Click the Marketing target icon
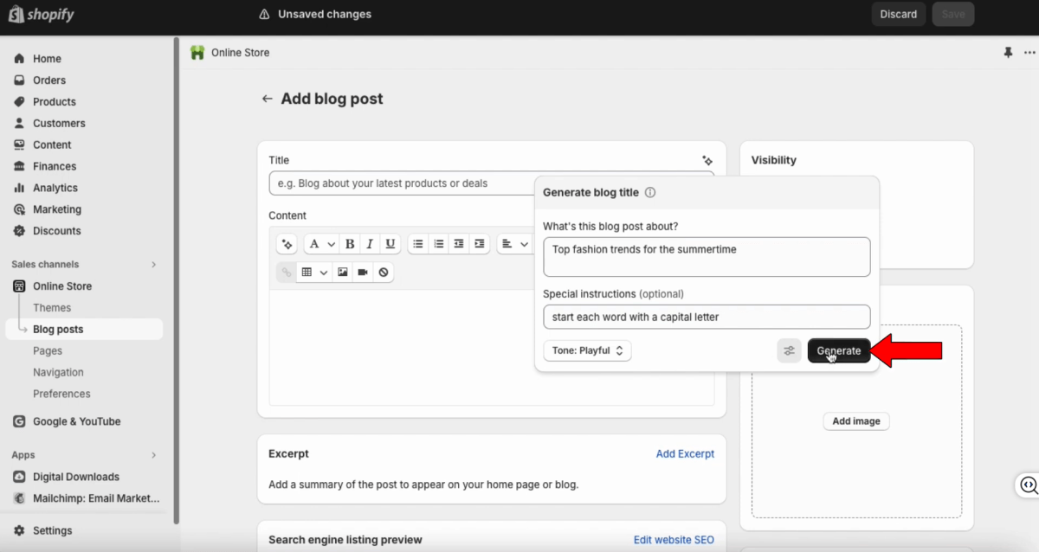1039x552 pixels. point(19,209)
